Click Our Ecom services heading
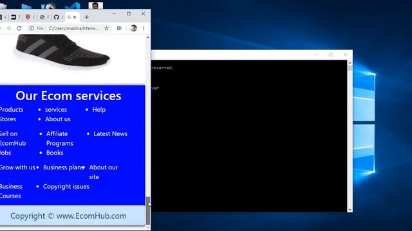Viewport: 412px width, 231px height. pyautogui.click(x=68, y=96)
